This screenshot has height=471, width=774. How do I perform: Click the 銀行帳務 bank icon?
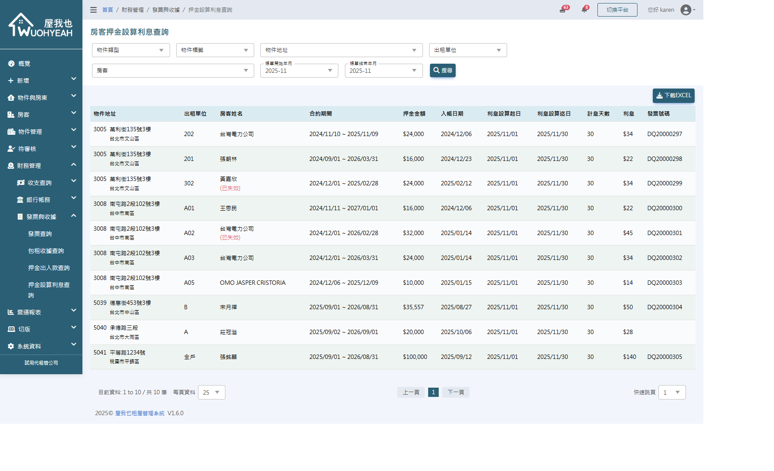pyautogui.click(x=20, y=200)
